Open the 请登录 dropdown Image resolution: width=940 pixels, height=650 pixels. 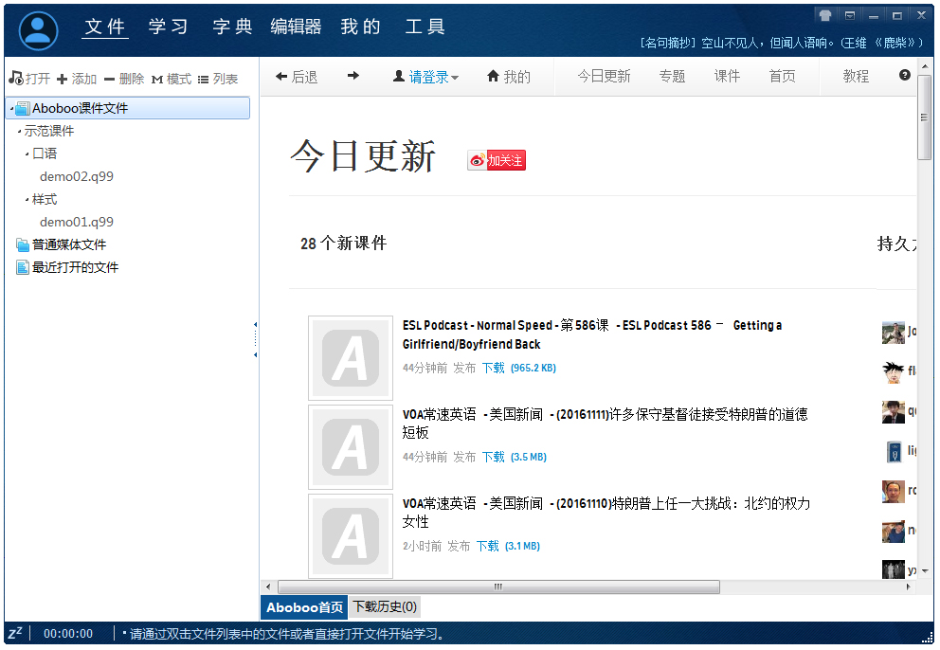425,77
